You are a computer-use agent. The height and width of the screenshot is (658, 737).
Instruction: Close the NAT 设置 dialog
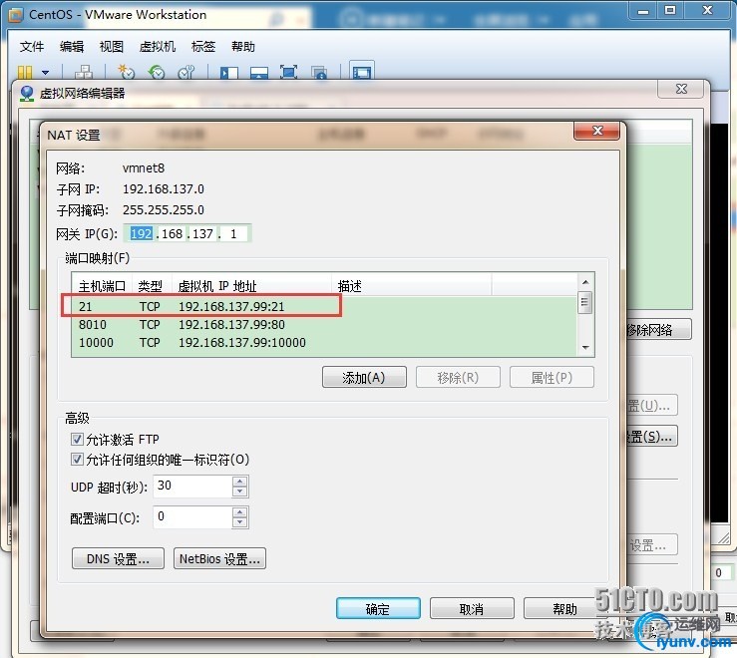click(597, 131)
